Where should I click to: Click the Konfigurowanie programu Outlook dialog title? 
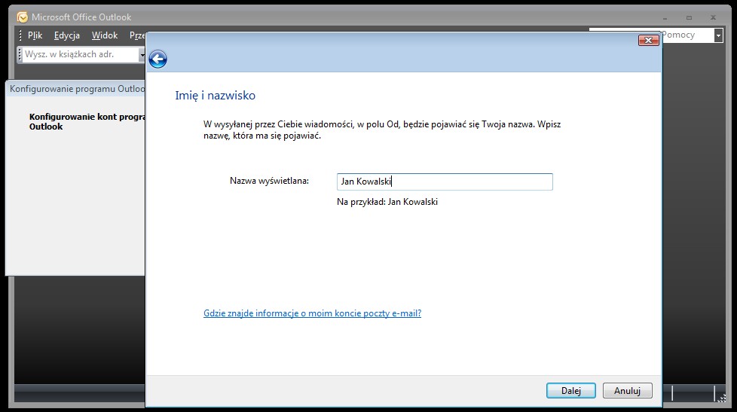pos(75,88)
